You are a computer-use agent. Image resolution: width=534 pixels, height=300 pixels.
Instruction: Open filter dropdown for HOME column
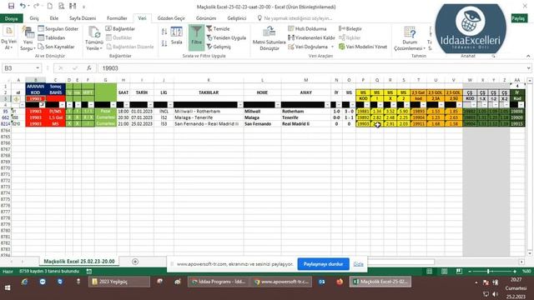(278, 105)
